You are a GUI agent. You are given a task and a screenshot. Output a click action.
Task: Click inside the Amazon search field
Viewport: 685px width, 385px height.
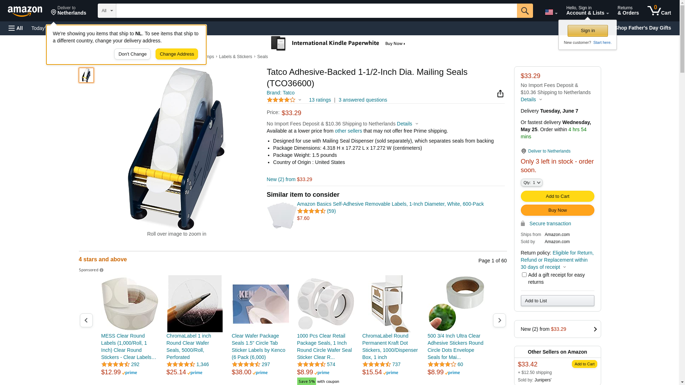pyautogui.click(x=316, y=11)
